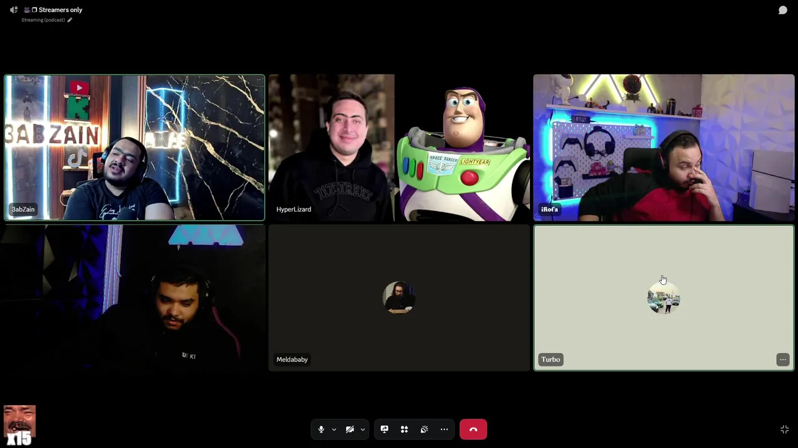
Task: Click the speaker icon beside channel name
Action: (14, 10)
